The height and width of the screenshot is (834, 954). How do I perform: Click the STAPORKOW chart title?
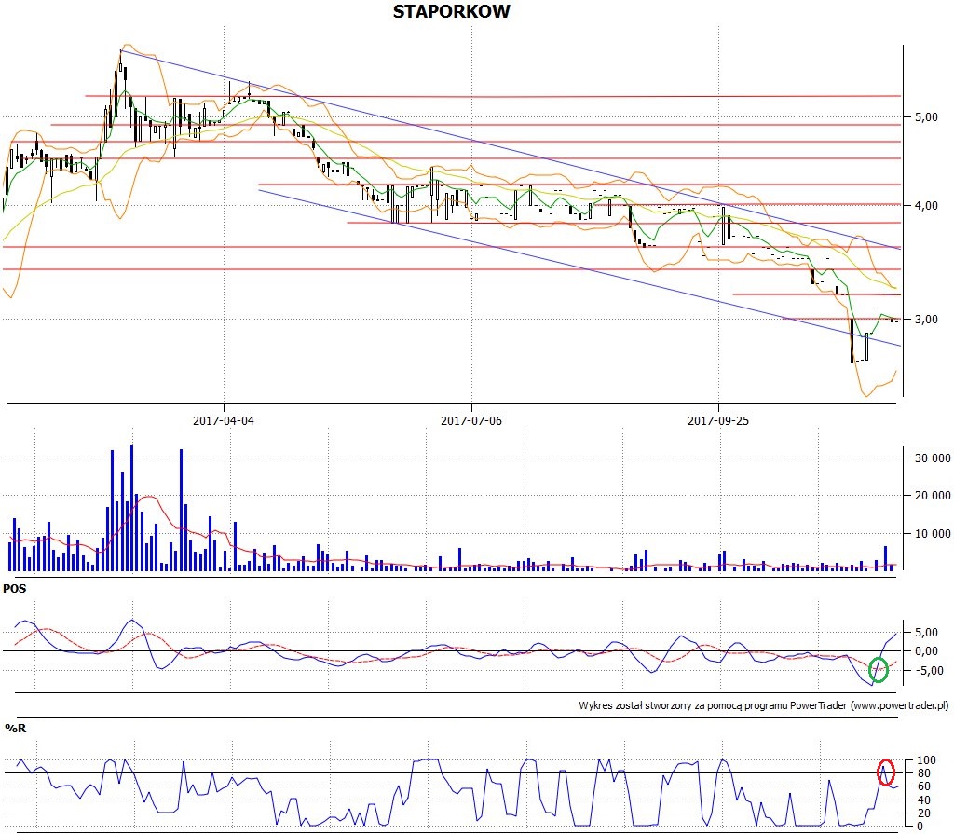[x=451, y=11]
